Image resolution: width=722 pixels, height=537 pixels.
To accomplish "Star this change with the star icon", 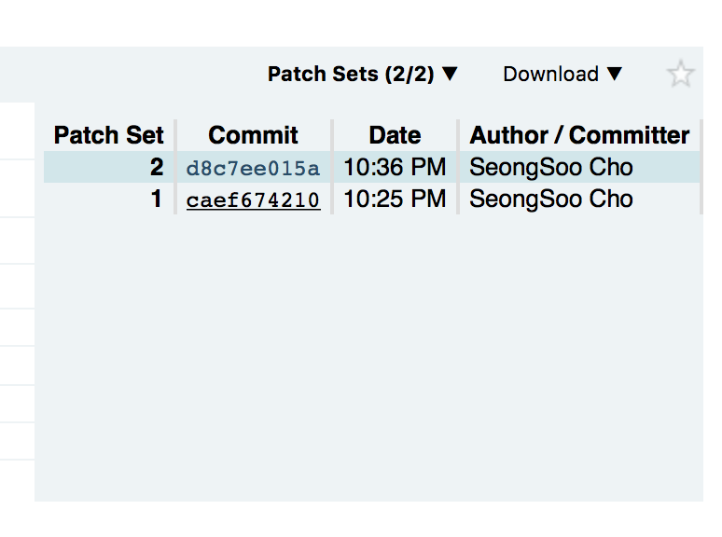I will point(681,75).
